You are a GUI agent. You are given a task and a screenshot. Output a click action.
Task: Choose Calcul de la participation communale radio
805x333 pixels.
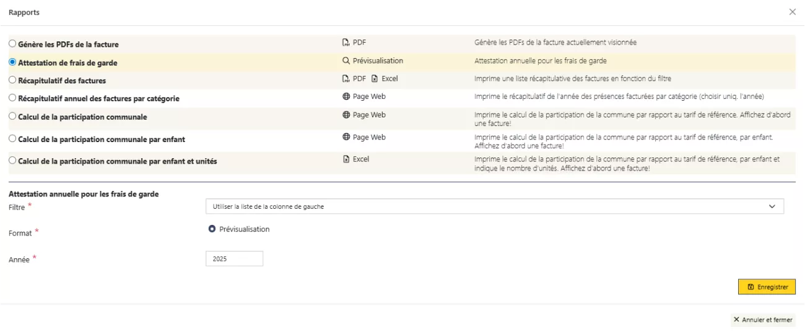(x=12, y=117)
